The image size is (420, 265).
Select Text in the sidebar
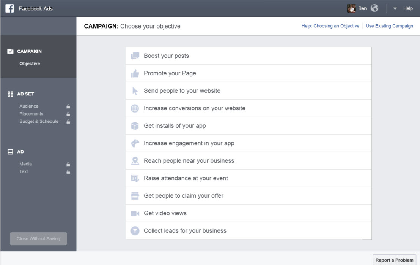[x=24, y=171]
